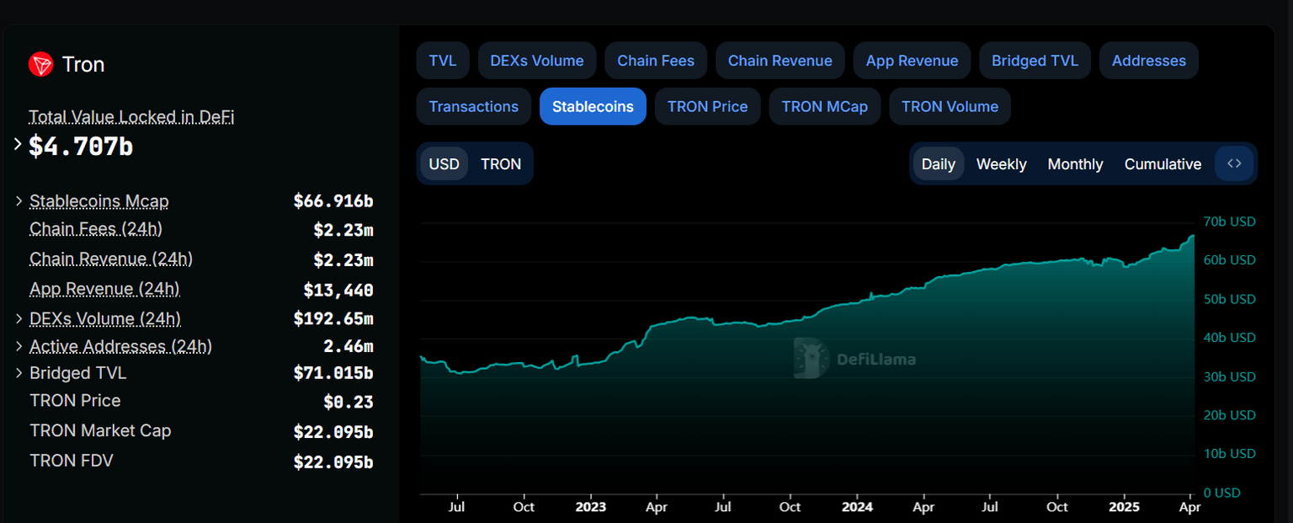Expand Total Value Locked in DeFi
Image resolution: width=1293 pixels, height=523 pixels.
17,144
